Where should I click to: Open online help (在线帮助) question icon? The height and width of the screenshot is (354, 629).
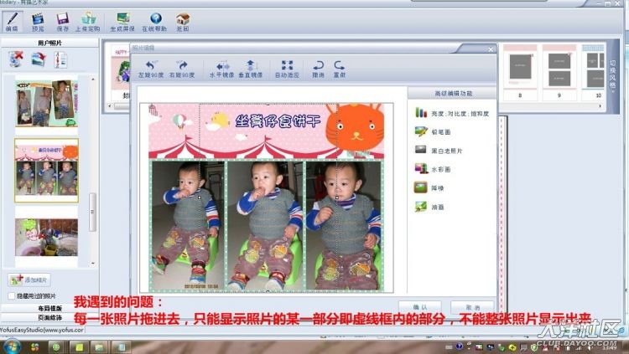click(155, 18)
